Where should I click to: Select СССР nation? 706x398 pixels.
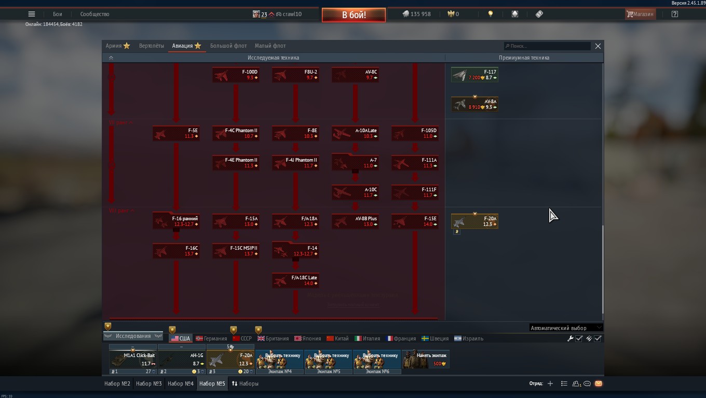(242, 338)
